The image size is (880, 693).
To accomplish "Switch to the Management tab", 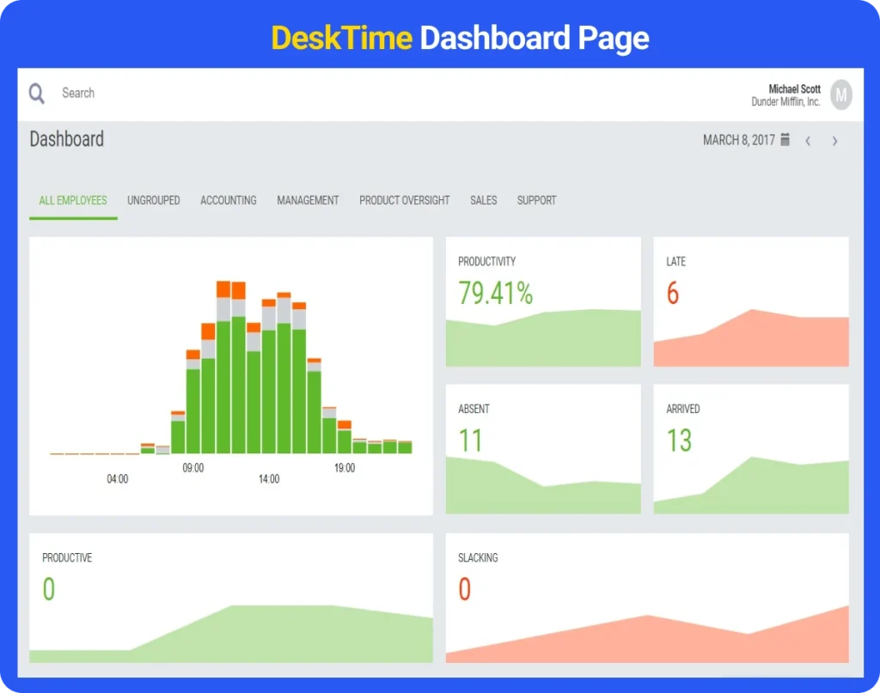I will click(308, 200).
